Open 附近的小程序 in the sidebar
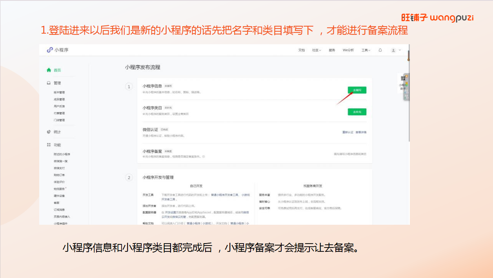 (x=62, y=154)
